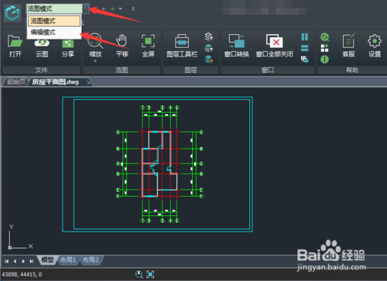The width and height of the screenshot is (387, 281).
Task: Open a file with 打开 folder icon
Action: (15, 46)
